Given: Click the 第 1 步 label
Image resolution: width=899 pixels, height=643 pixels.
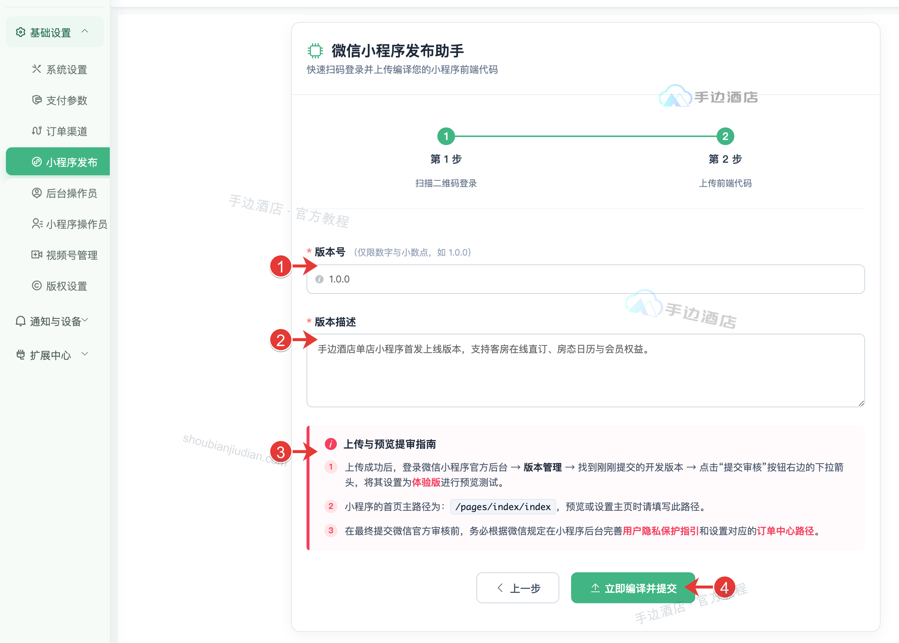Looking at the screenshot, I should point(446,159).
